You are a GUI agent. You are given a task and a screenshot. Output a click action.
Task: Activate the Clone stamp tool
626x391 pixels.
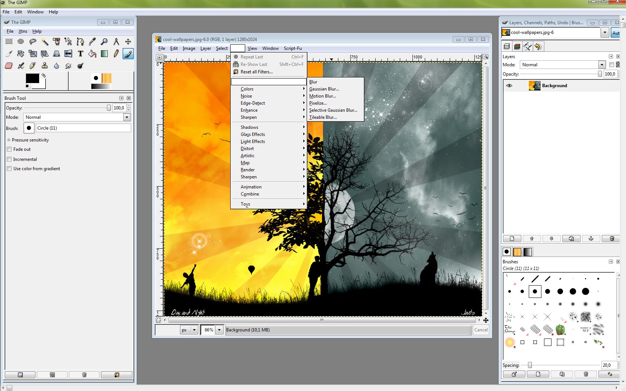pyautogui.click(x=45, y=66)
